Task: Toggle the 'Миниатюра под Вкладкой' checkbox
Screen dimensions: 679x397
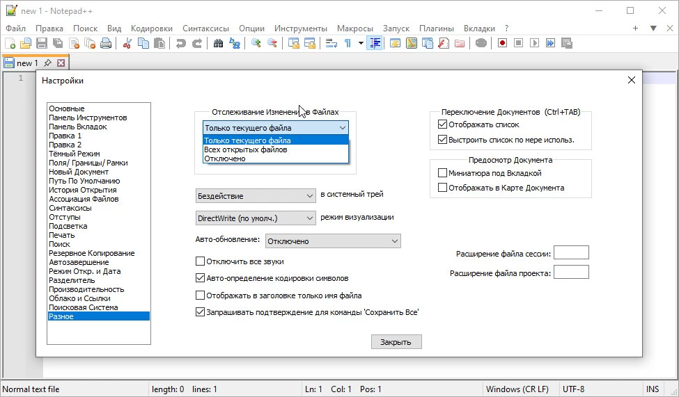Action: pyautogui.click(x=442, y=173)
